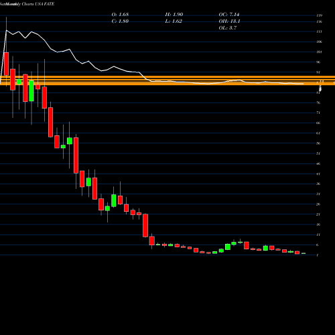Image resolution: width=335 pixels, height=335 pixels.
Task: Click the 1 price axis label
Action: click(x=318, y=255)
